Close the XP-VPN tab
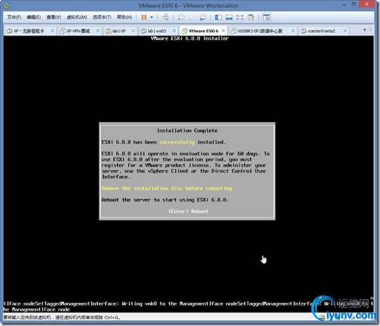The width and height of the screenshot is (380, 326). 98,31
